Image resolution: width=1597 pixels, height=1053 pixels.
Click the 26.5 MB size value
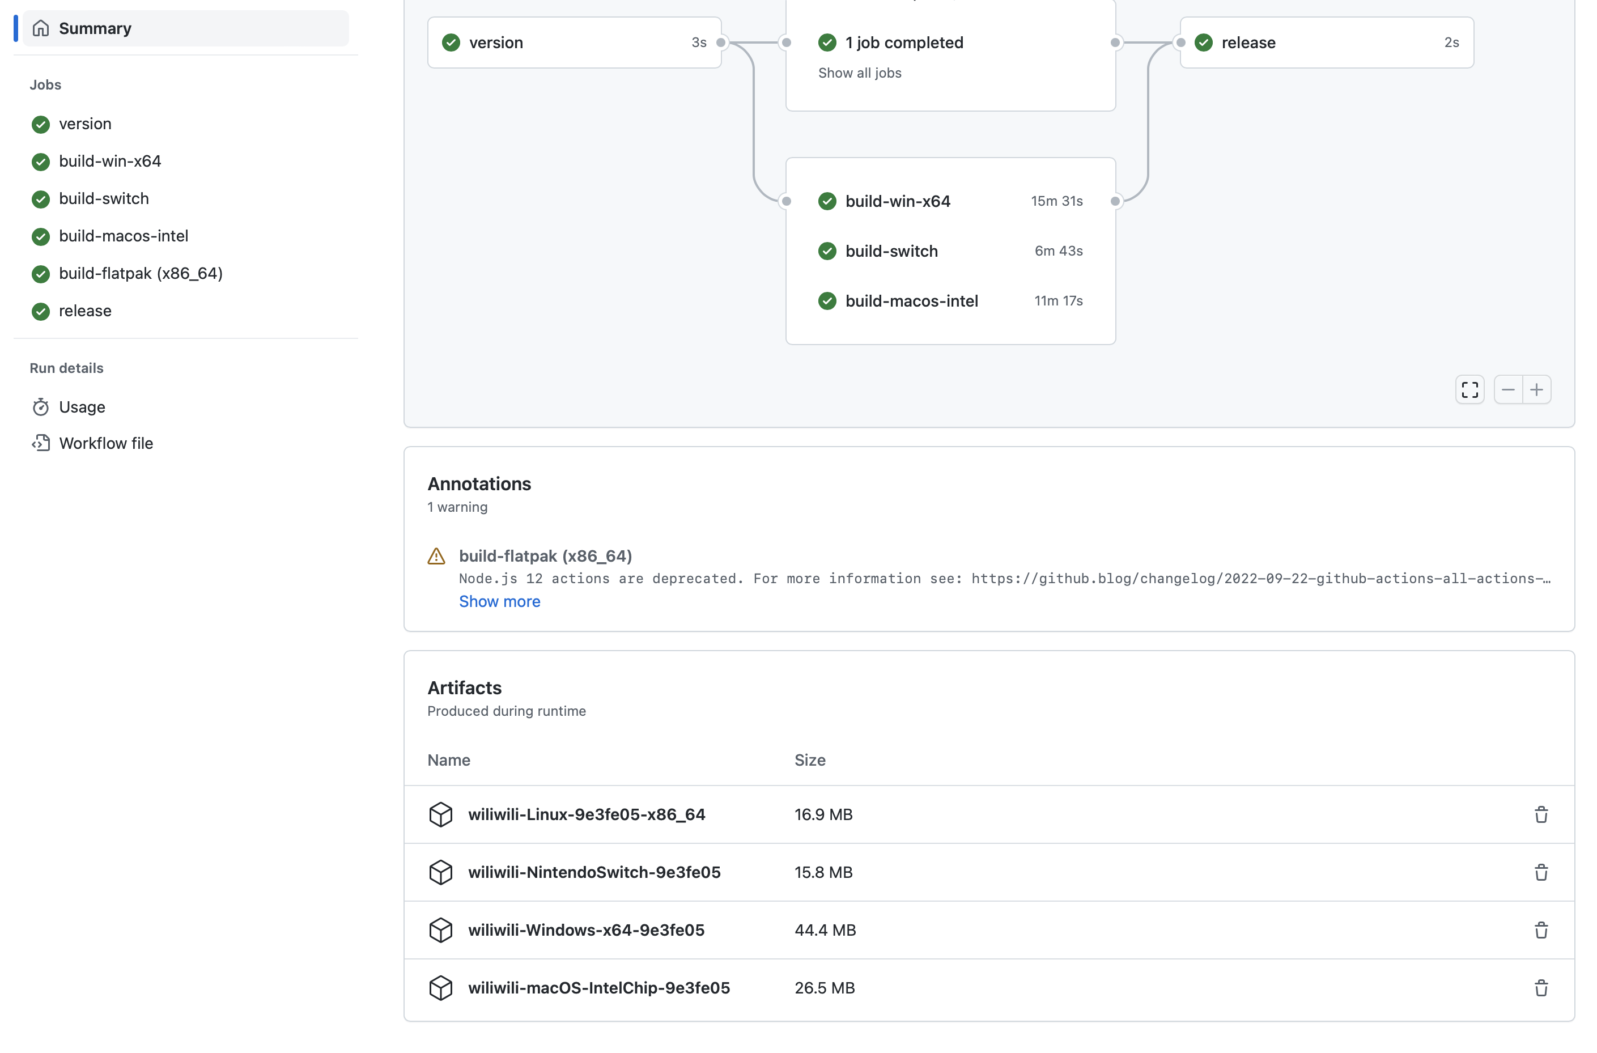825,988
